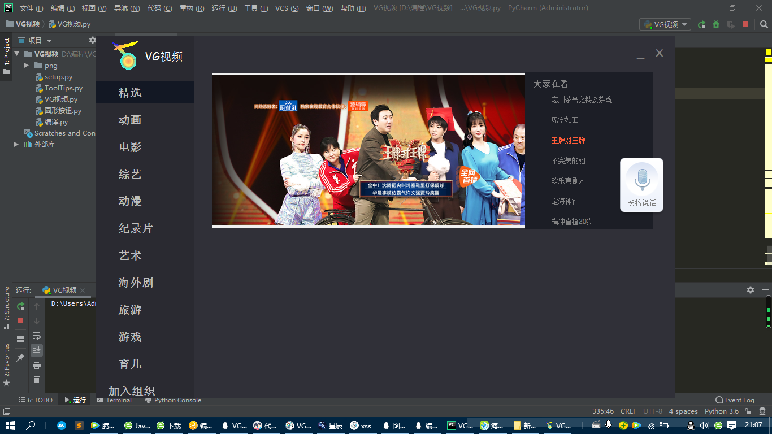Screen dimensions: 772x434
Task: Open the Windows notification center
Action: pos(732,425)
